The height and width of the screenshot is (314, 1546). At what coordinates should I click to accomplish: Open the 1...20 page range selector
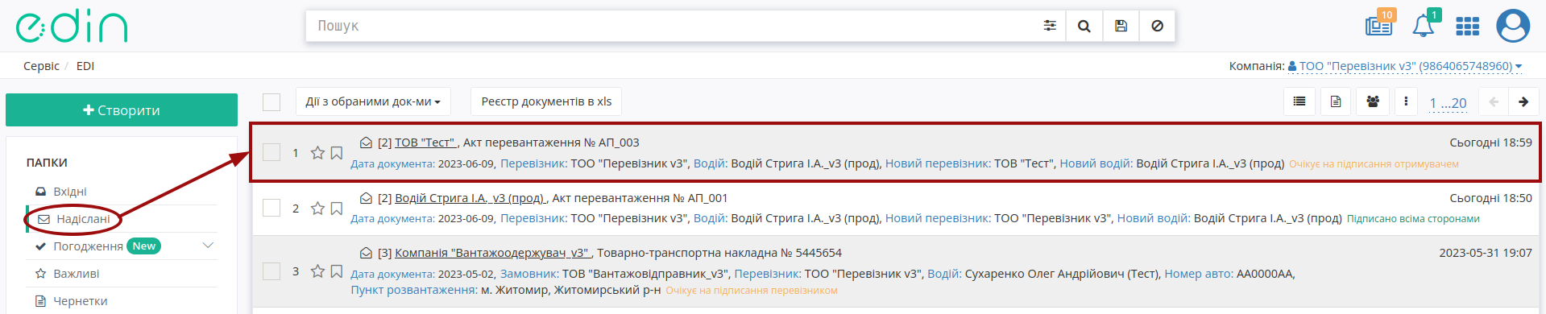(1448, 103)
